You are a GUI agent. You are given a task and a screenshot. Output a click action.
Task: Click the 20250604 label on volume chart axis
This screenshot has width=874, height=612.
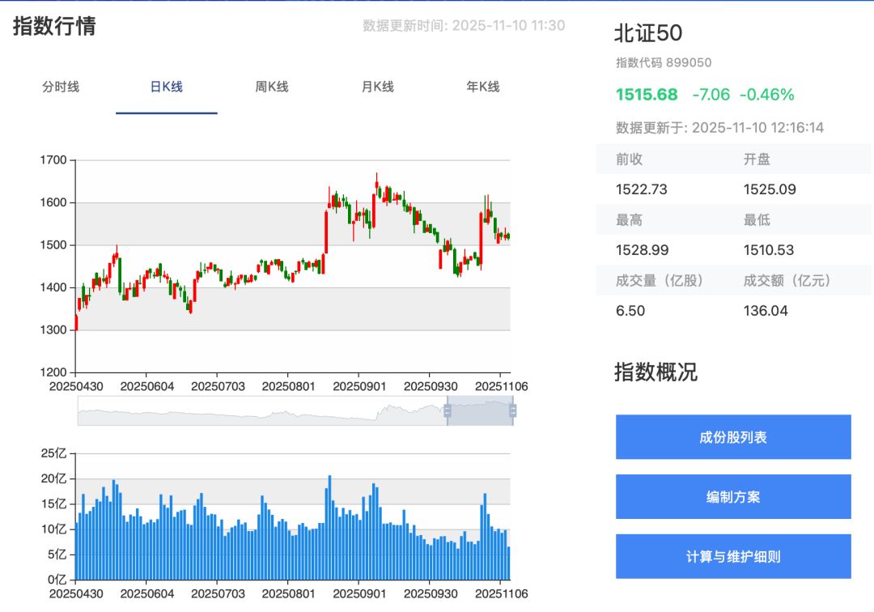click(x=147, y=594)
